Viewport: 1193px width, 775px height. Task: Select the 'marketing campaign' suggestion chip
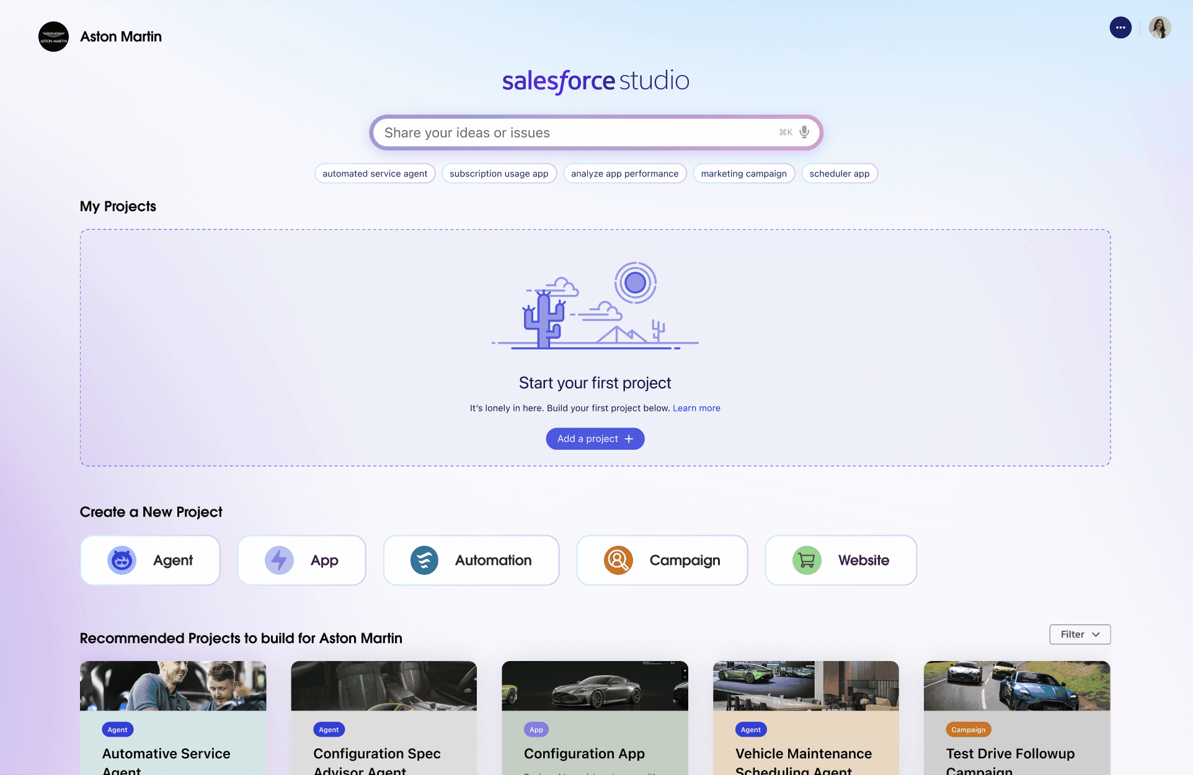point(743,173)
